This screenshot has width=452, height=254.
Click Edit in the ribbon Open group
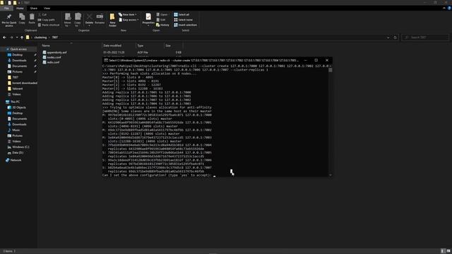click(x=161, y=20)
